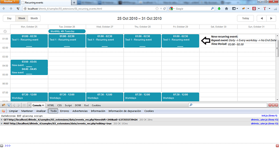Reload the page with refresh icon
This screenshot has height=148, width=279.
tap(165, 8)
